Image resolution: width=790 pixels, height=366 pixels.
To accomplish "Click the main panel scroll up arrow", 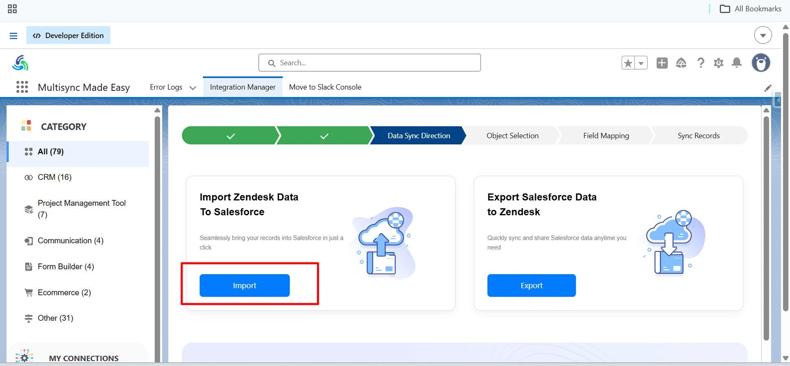I will pyautogui.click(x=766, y=110).
